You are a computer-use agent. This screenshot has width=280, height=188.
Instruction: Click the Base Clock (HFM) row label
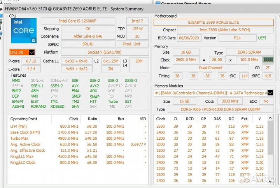[x=25, y=132]
